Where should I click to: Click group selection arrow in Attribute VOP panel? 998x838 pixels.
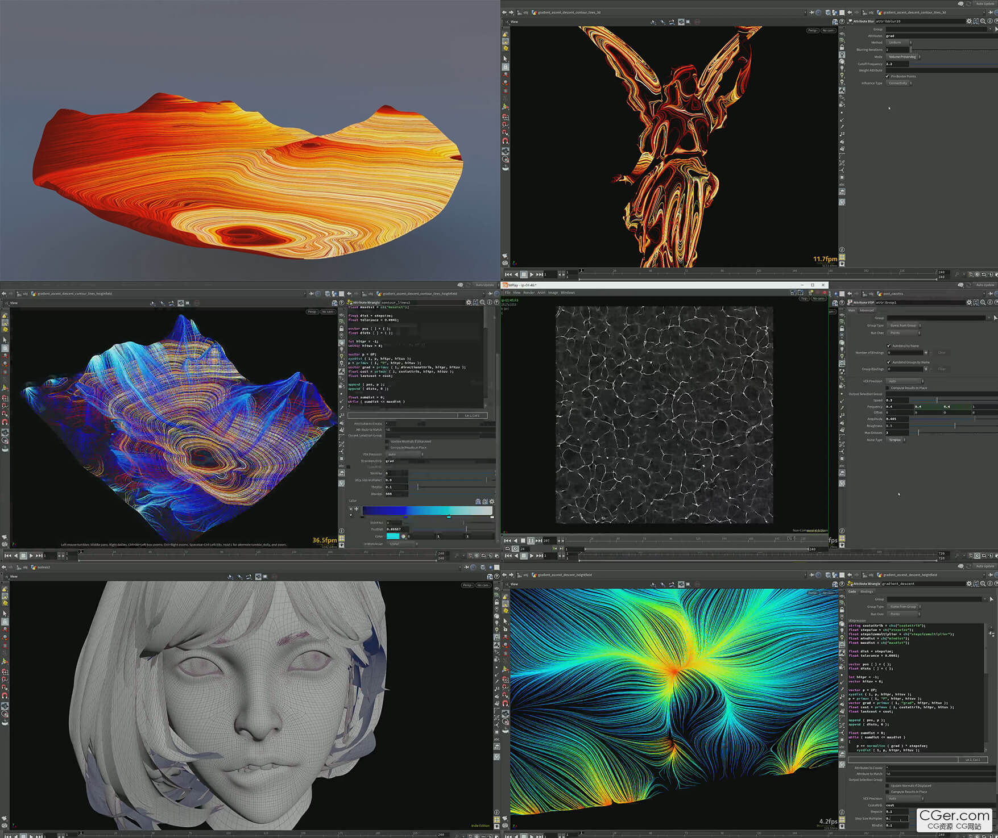click(x=995, y=318)
